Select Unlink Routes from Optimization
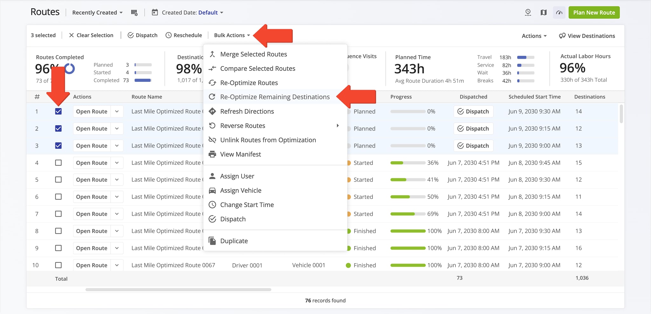The height and width of the screenshot is (314, 651). [275, 140]
